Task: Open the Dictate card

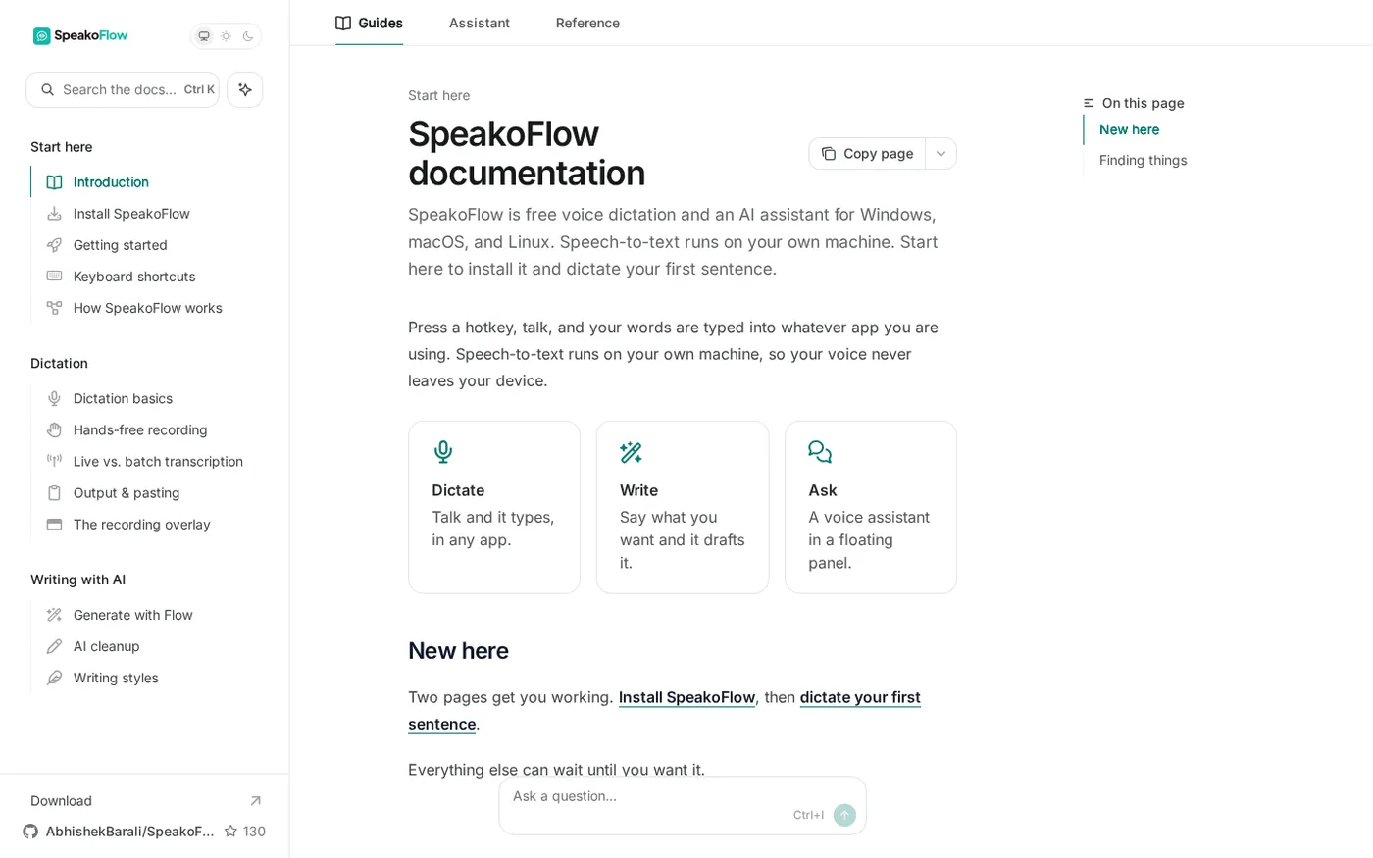Action: [x=494, y=507]
